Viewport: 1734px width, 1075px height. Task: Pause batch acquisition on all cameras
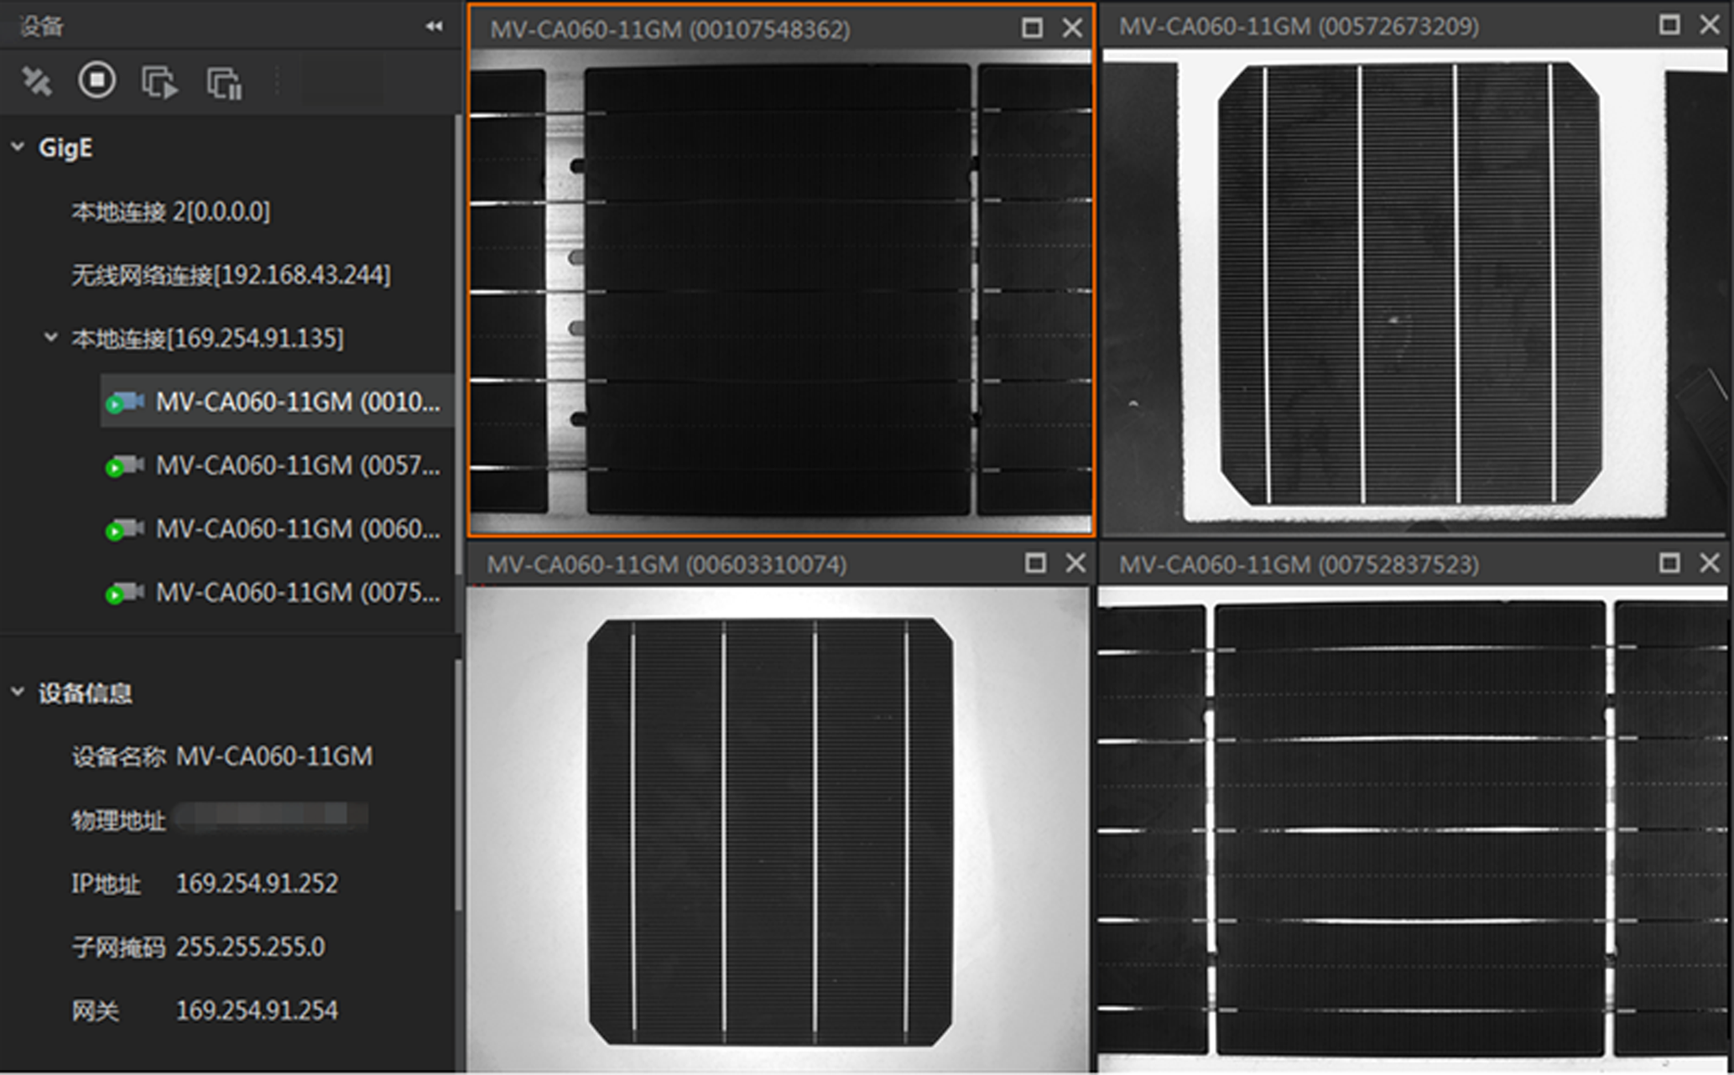pos(224,83)
